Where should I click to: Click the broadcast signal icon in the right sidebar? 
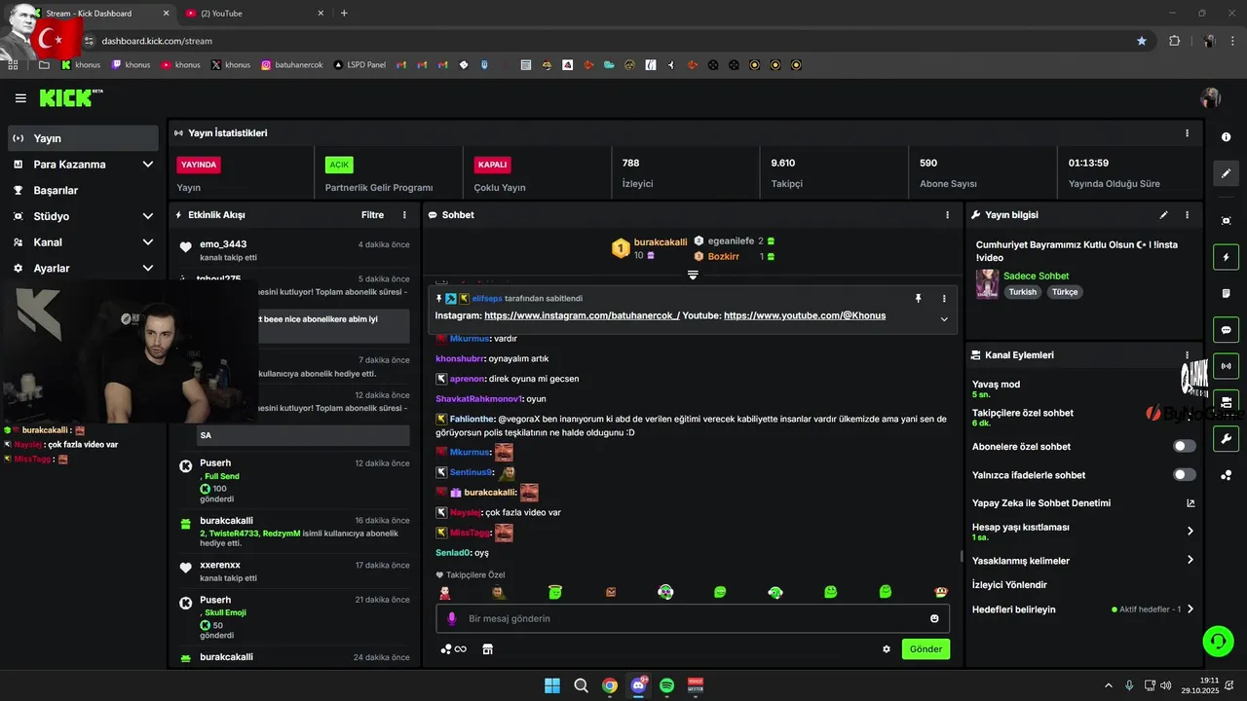tap(1226, 366)
